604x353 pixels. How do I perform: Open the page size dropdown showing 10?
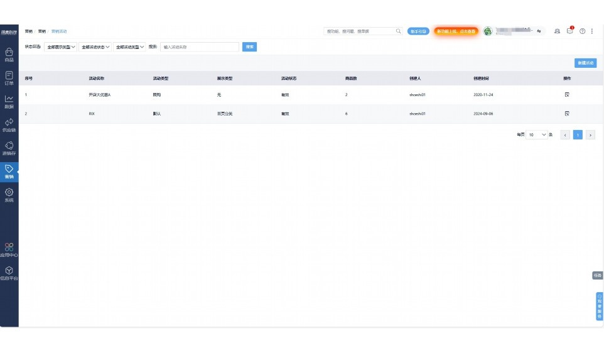tap(537, 134)
